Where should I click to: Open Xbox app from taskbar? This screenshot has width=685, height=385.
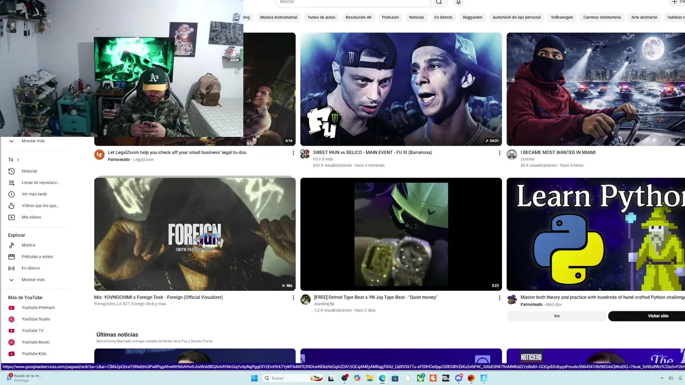click(421, 378)
